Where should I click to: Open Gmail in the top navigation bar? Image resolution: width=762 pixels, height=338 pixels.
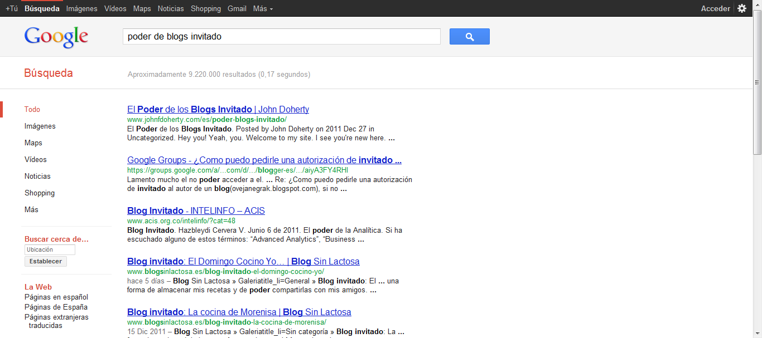click(x=237, y=8)
